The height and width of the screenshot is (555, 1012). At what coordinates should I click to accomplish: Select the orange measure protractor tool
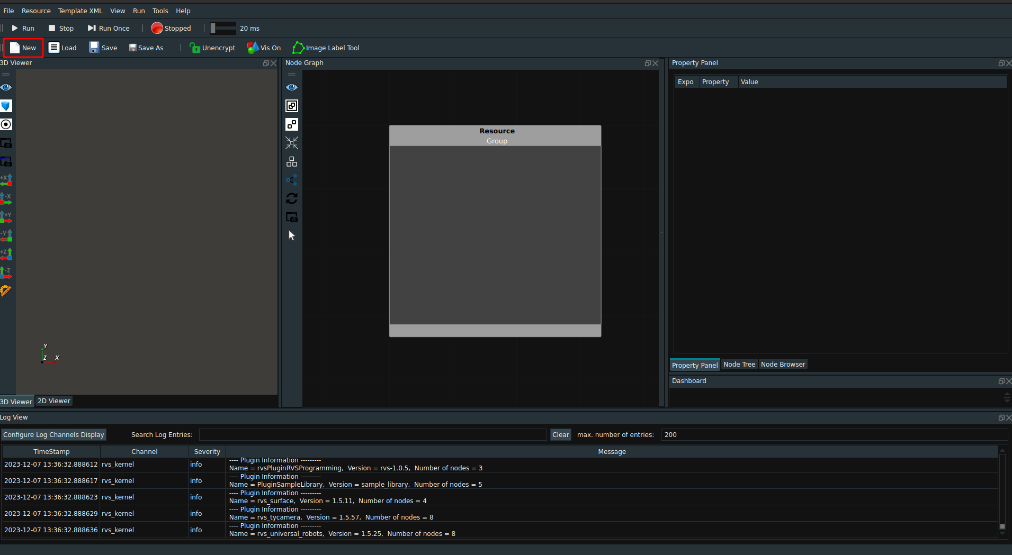coord(6,290)
